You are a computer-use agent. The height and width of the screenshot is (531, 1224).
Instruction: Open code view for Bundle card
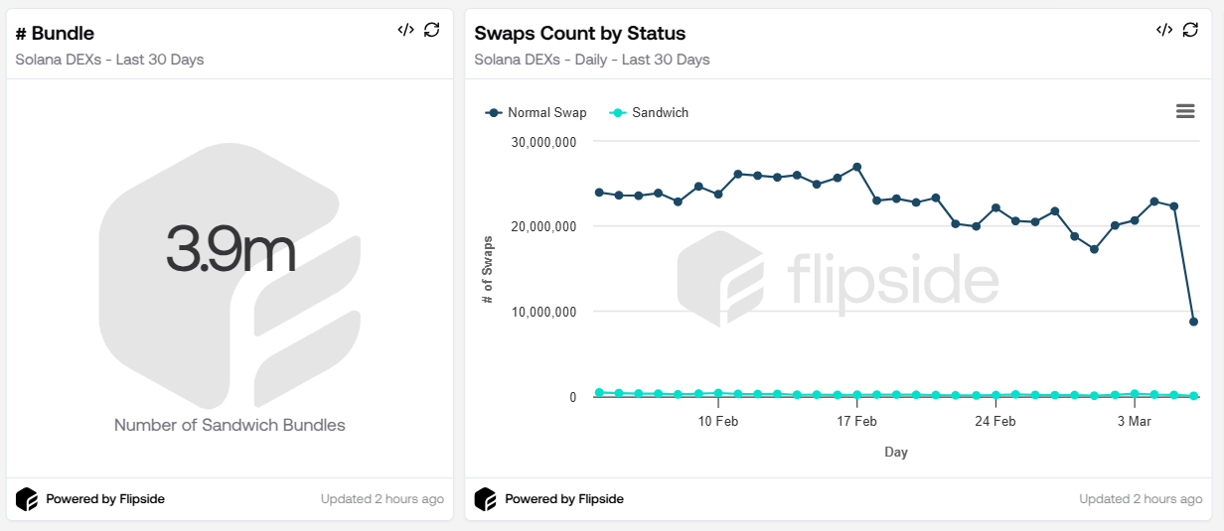[405, 30]
